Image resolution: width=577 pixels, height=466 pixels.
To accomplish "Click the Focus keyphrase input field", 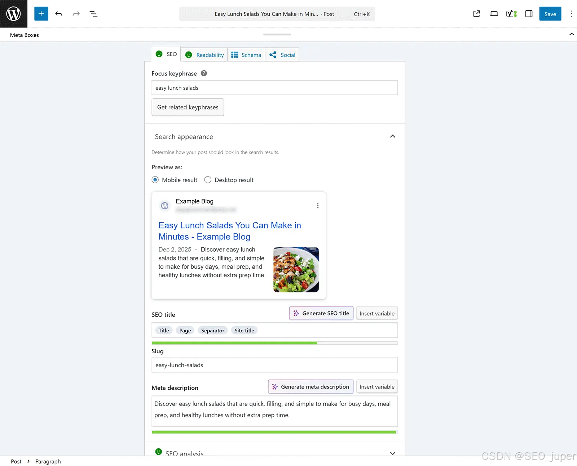I will pos(275,88).
